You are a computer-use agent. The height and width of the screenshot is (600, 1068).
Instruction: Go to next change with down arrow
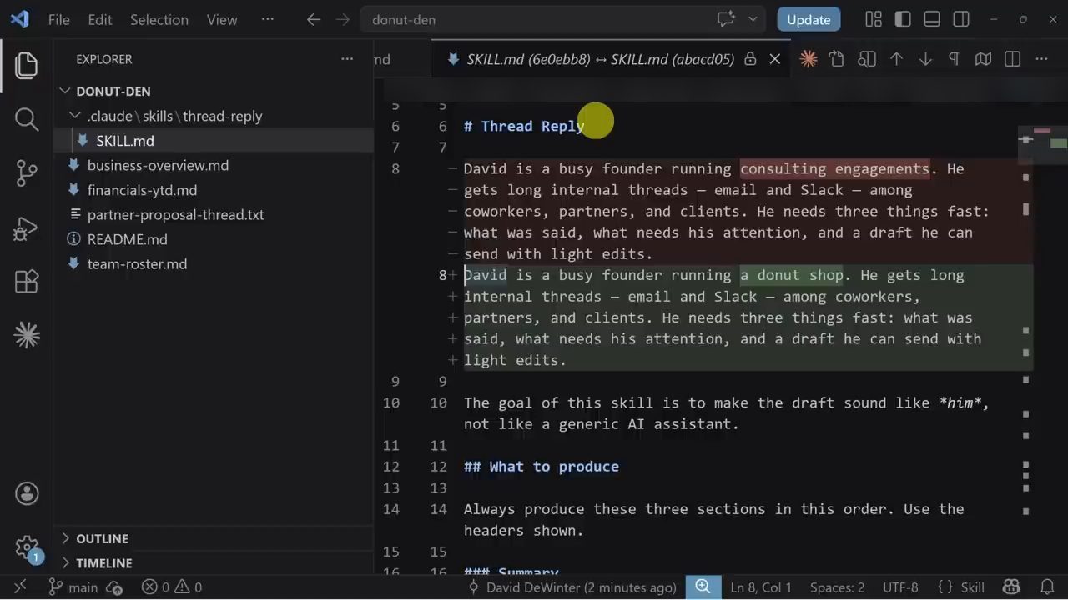tap(925, 59)
